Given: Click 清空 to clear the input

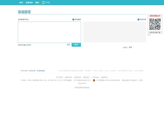Looking at the screenshot, I should (68, 45).
